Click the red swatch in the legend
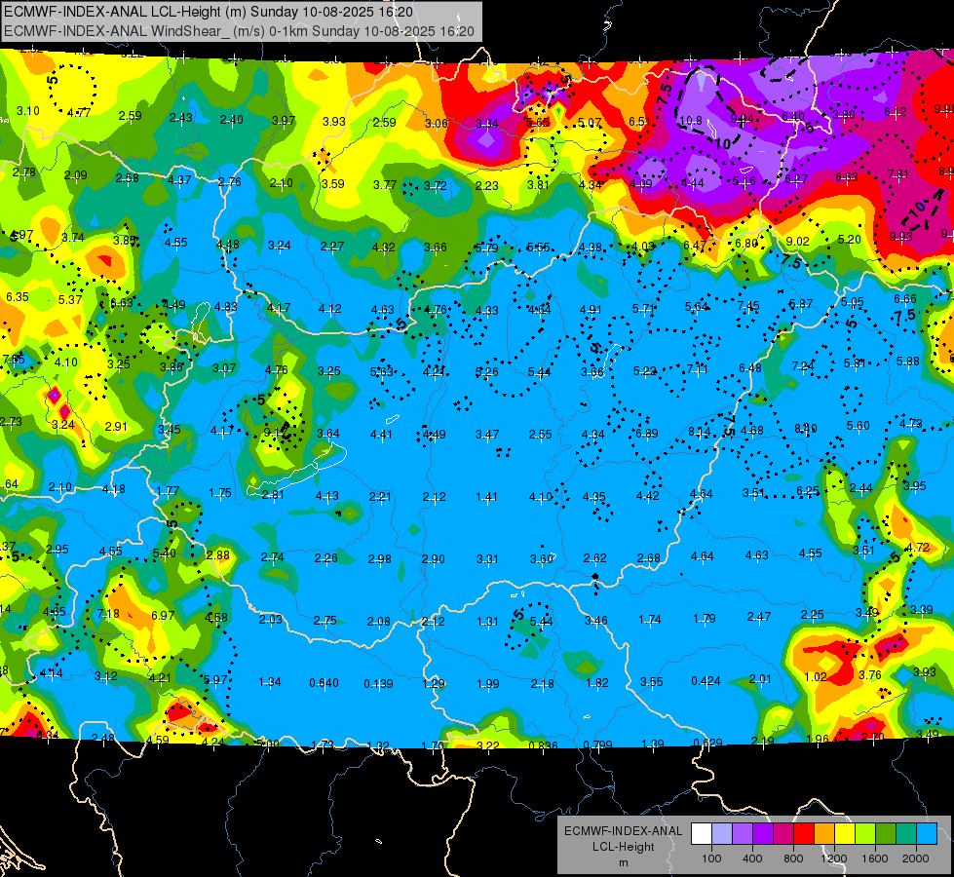Screen dimensions: 954x877 point(804,834)
